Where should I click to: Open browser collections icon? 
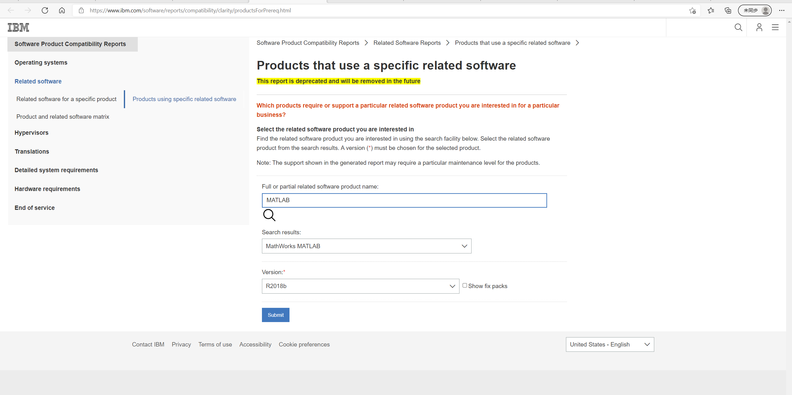click(x=728, y=11)
